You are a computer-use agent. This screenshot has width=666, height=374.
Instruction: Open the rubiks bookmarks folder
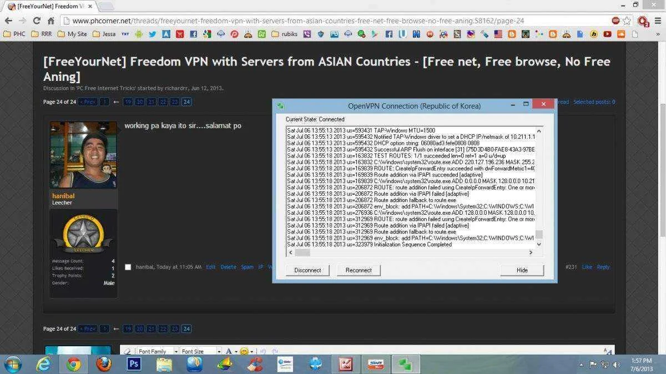pyautogui.click(x=284, y=34)
